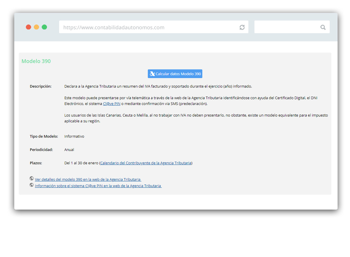Click globe icon beside Información sobre link

click(32, 185)
